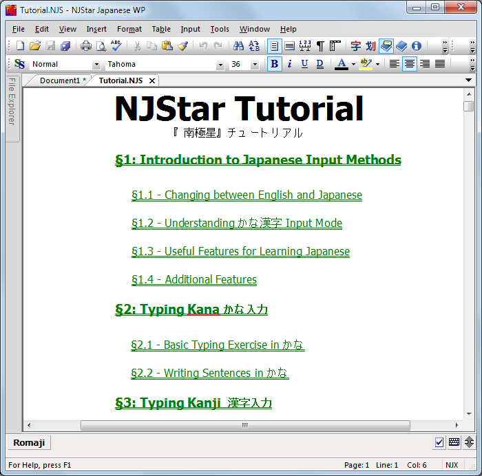Toggle the 123 ruler icon

point(305,46)
